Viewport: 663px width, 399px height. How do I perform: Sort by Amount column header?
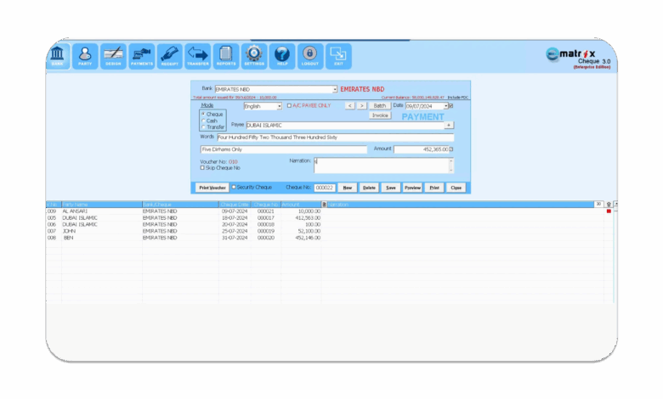coord(301,205)
